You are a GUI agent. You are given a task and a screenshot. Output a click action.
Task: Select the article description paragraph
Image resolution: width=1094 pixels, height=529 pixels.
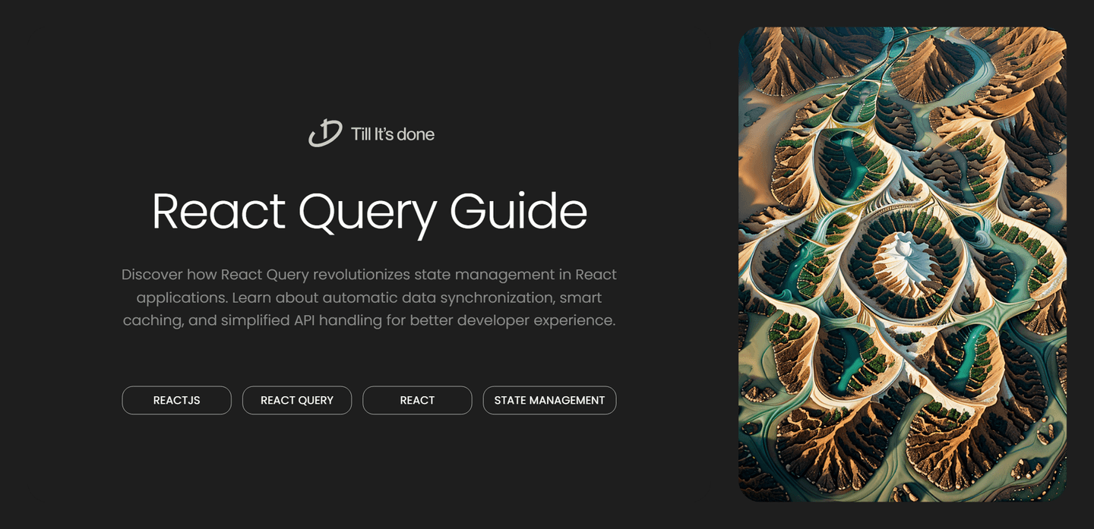point(370,297)
